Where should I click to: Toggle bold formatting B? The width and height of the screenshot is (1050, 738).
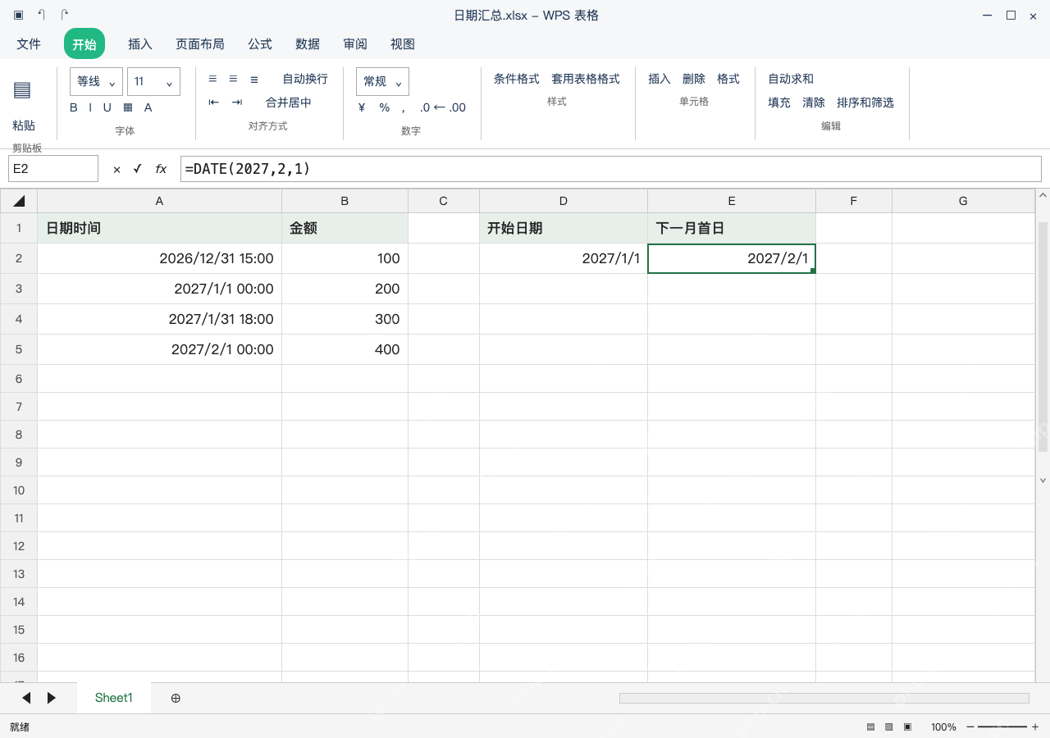74,107
